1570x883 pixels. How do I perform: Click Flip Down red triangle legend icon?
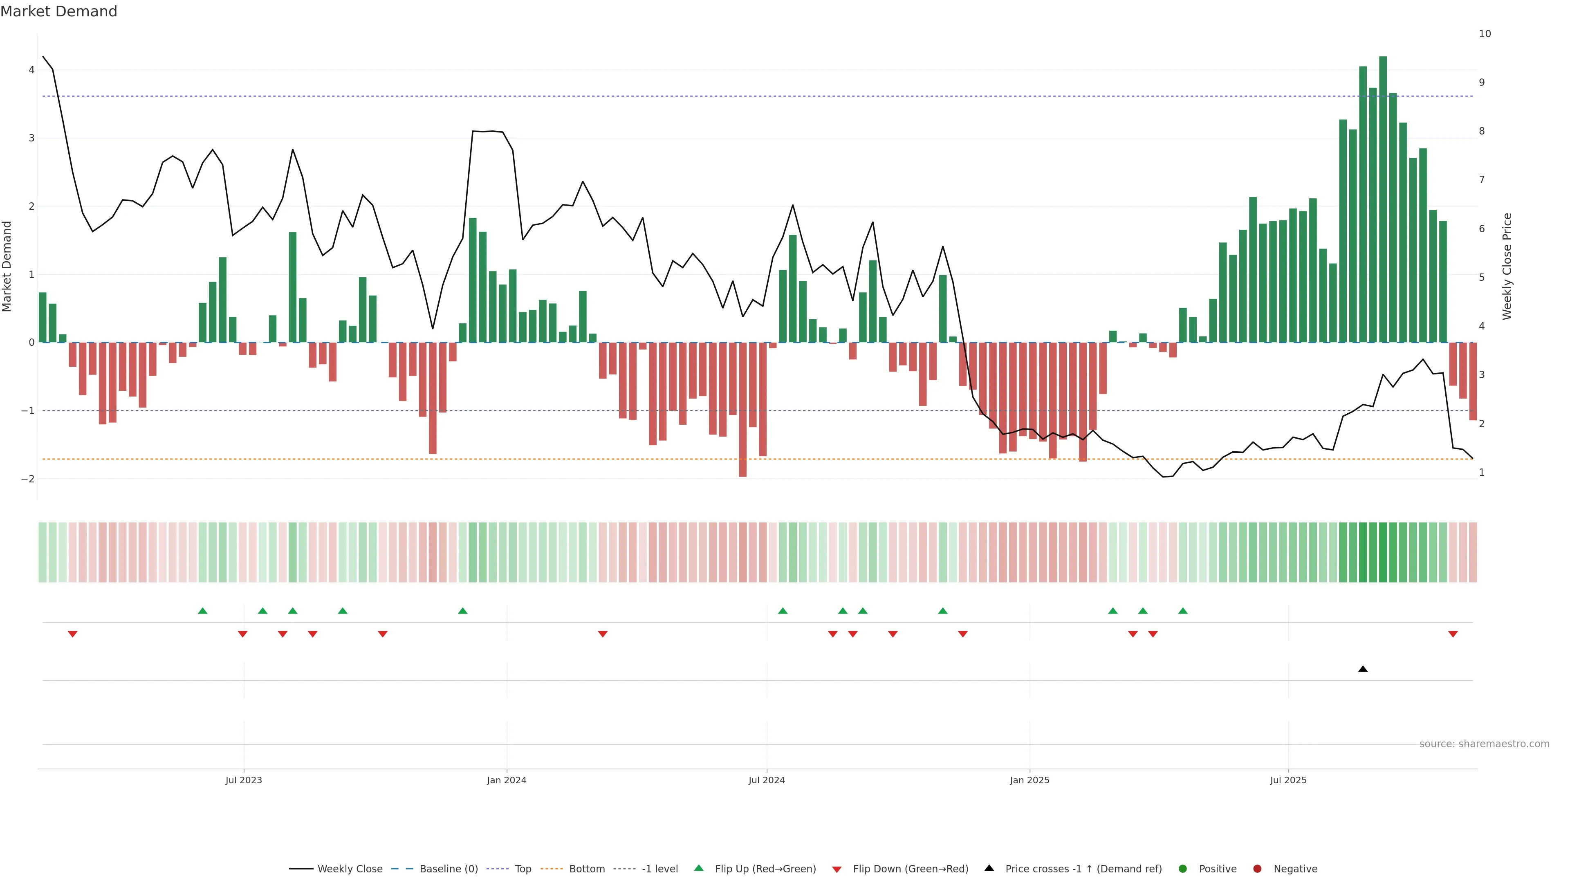[837, 870]
